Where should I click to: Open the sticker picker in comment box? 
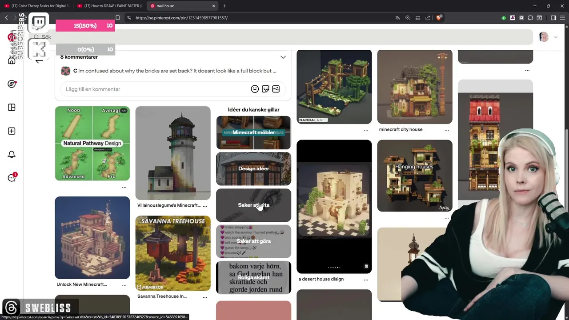coord(265,89)
